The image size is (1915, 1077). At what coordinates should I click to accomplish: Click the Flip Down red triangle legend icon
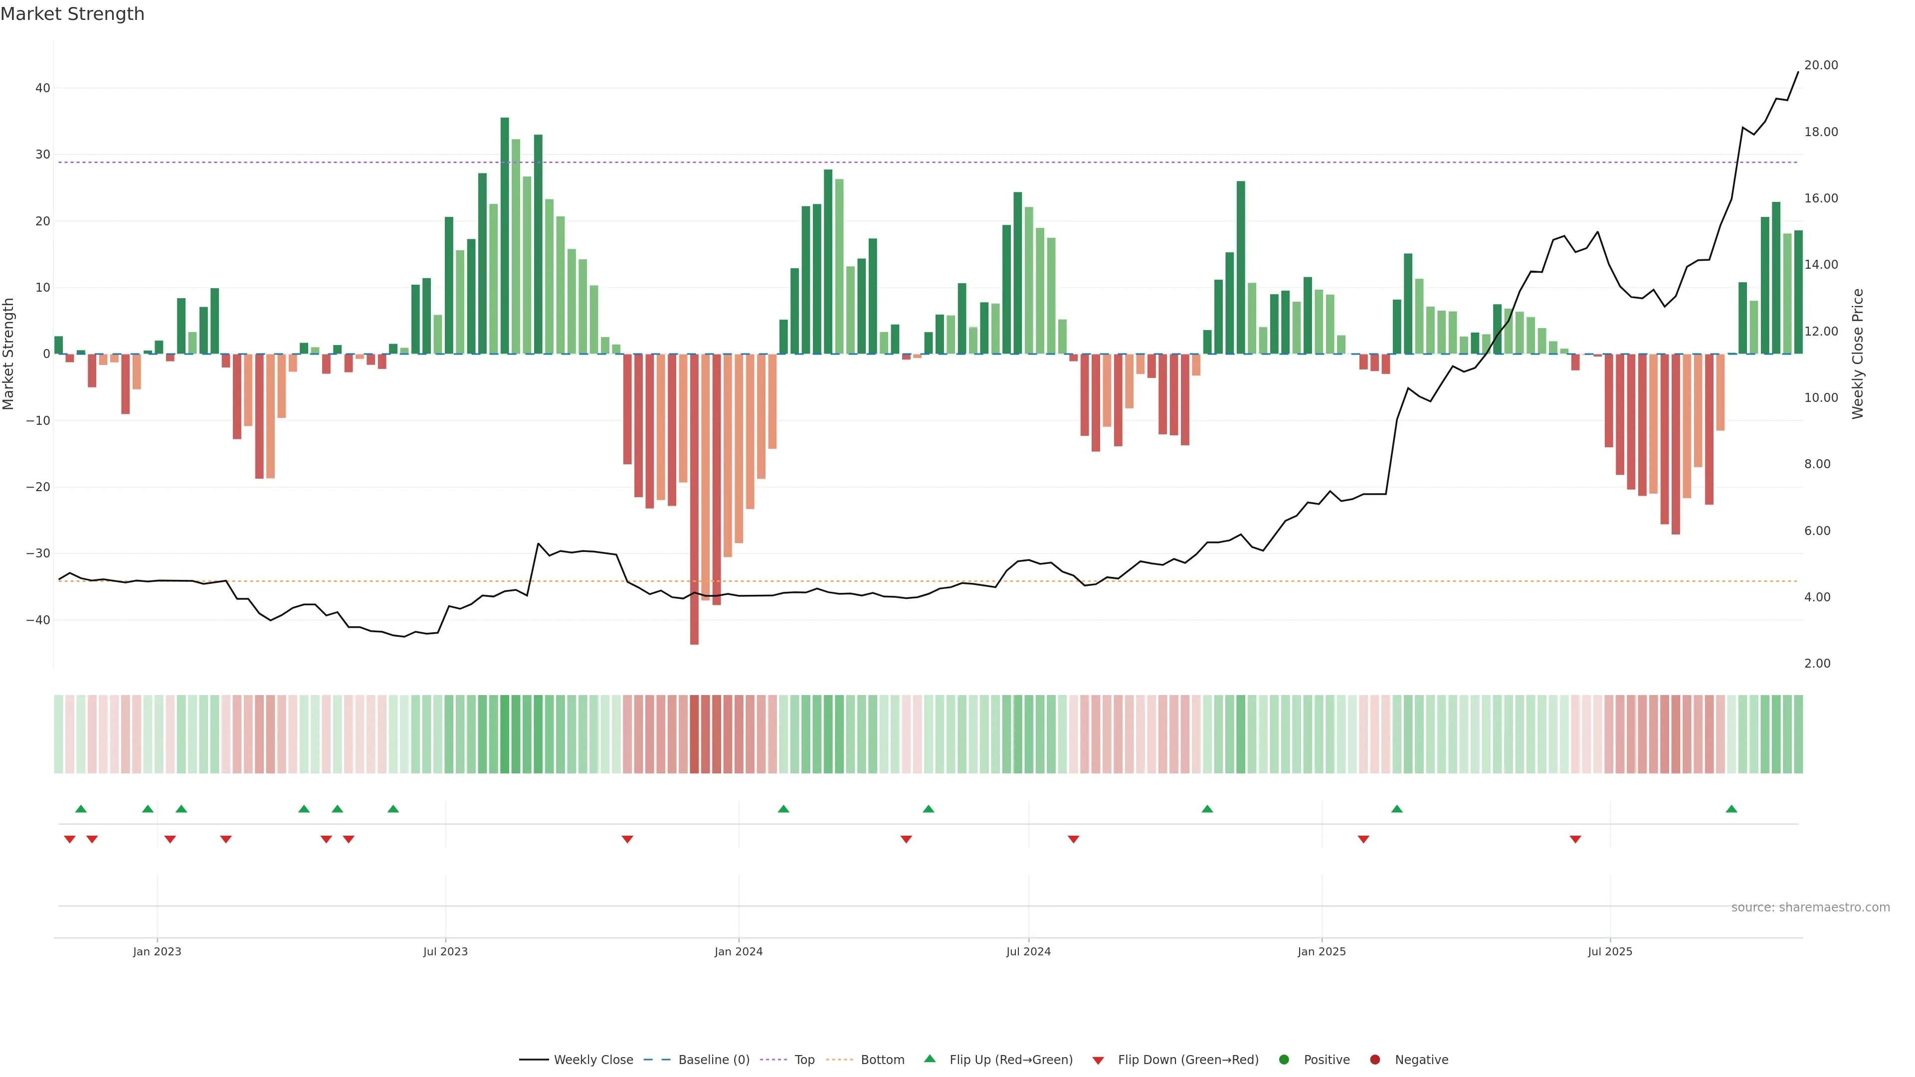pyautogui.click(x=1098, y=1060)
